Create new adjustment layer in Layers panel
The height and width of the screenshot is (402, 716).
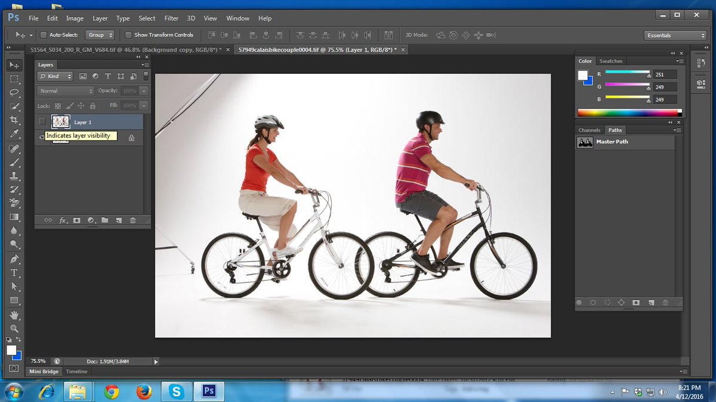coord(91,220)
